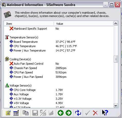Click the thermometer icon beside Temperature Sensor(s)
The width and height of the screenshot is (122, 118).
(7, 37)
